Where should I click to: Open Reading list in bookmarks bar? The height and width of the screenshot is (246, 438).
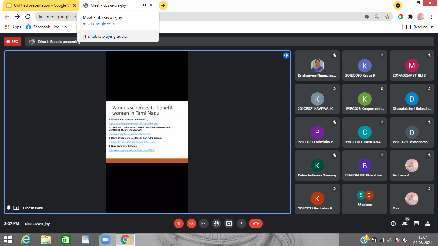[x=420, y=27]
